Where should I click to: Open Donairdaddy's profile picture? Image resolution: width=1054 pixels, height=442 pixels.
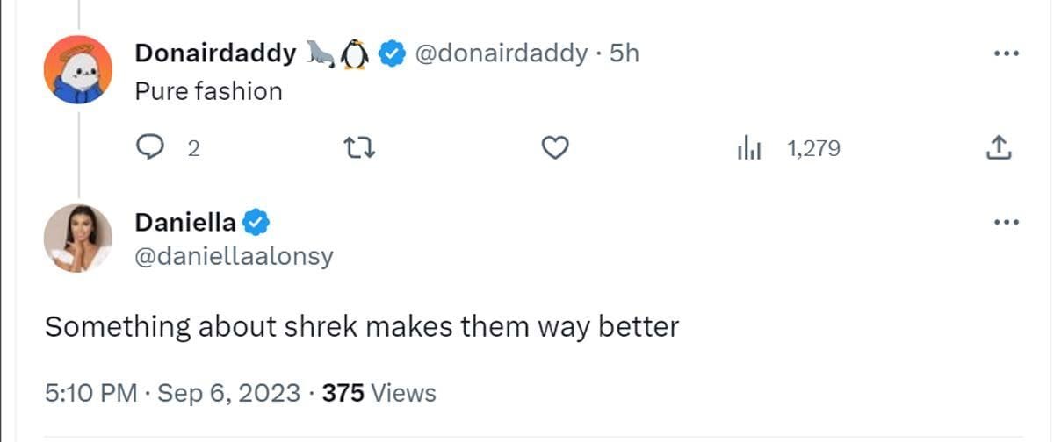pos(78,69)
